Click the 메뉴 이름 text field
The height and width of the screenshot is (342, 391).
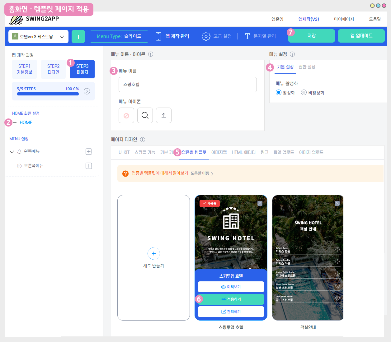[x=187, y=85]
